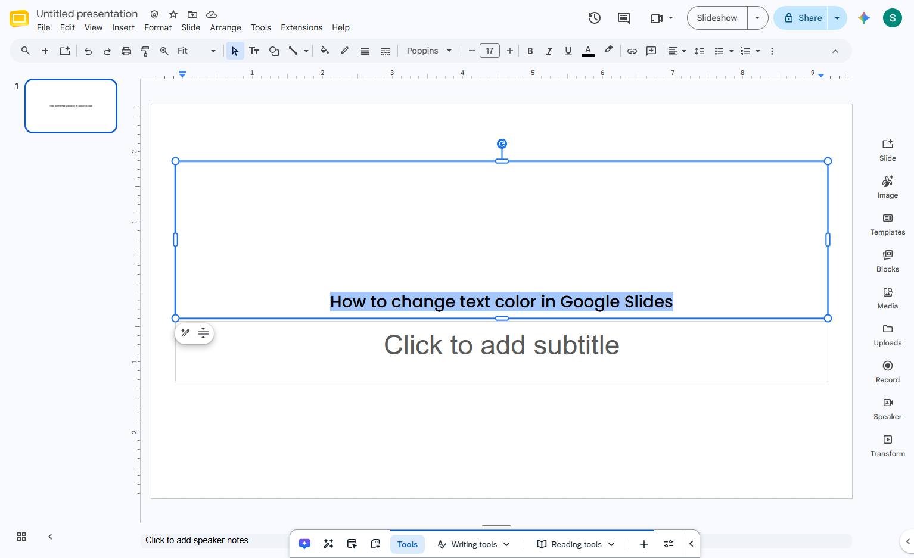This screenshot has height=558, width=914.
Task: Open the Poppins font dropdown
Action: pyautogui.click(x=429, y=51)
